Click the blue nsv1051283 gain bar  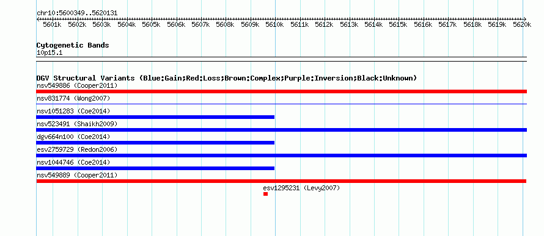(x=155, y=117)
